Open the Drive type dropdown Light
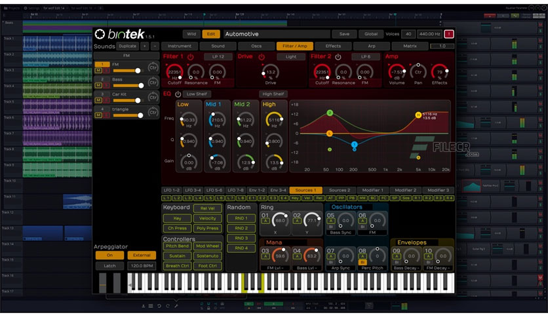 291,56
